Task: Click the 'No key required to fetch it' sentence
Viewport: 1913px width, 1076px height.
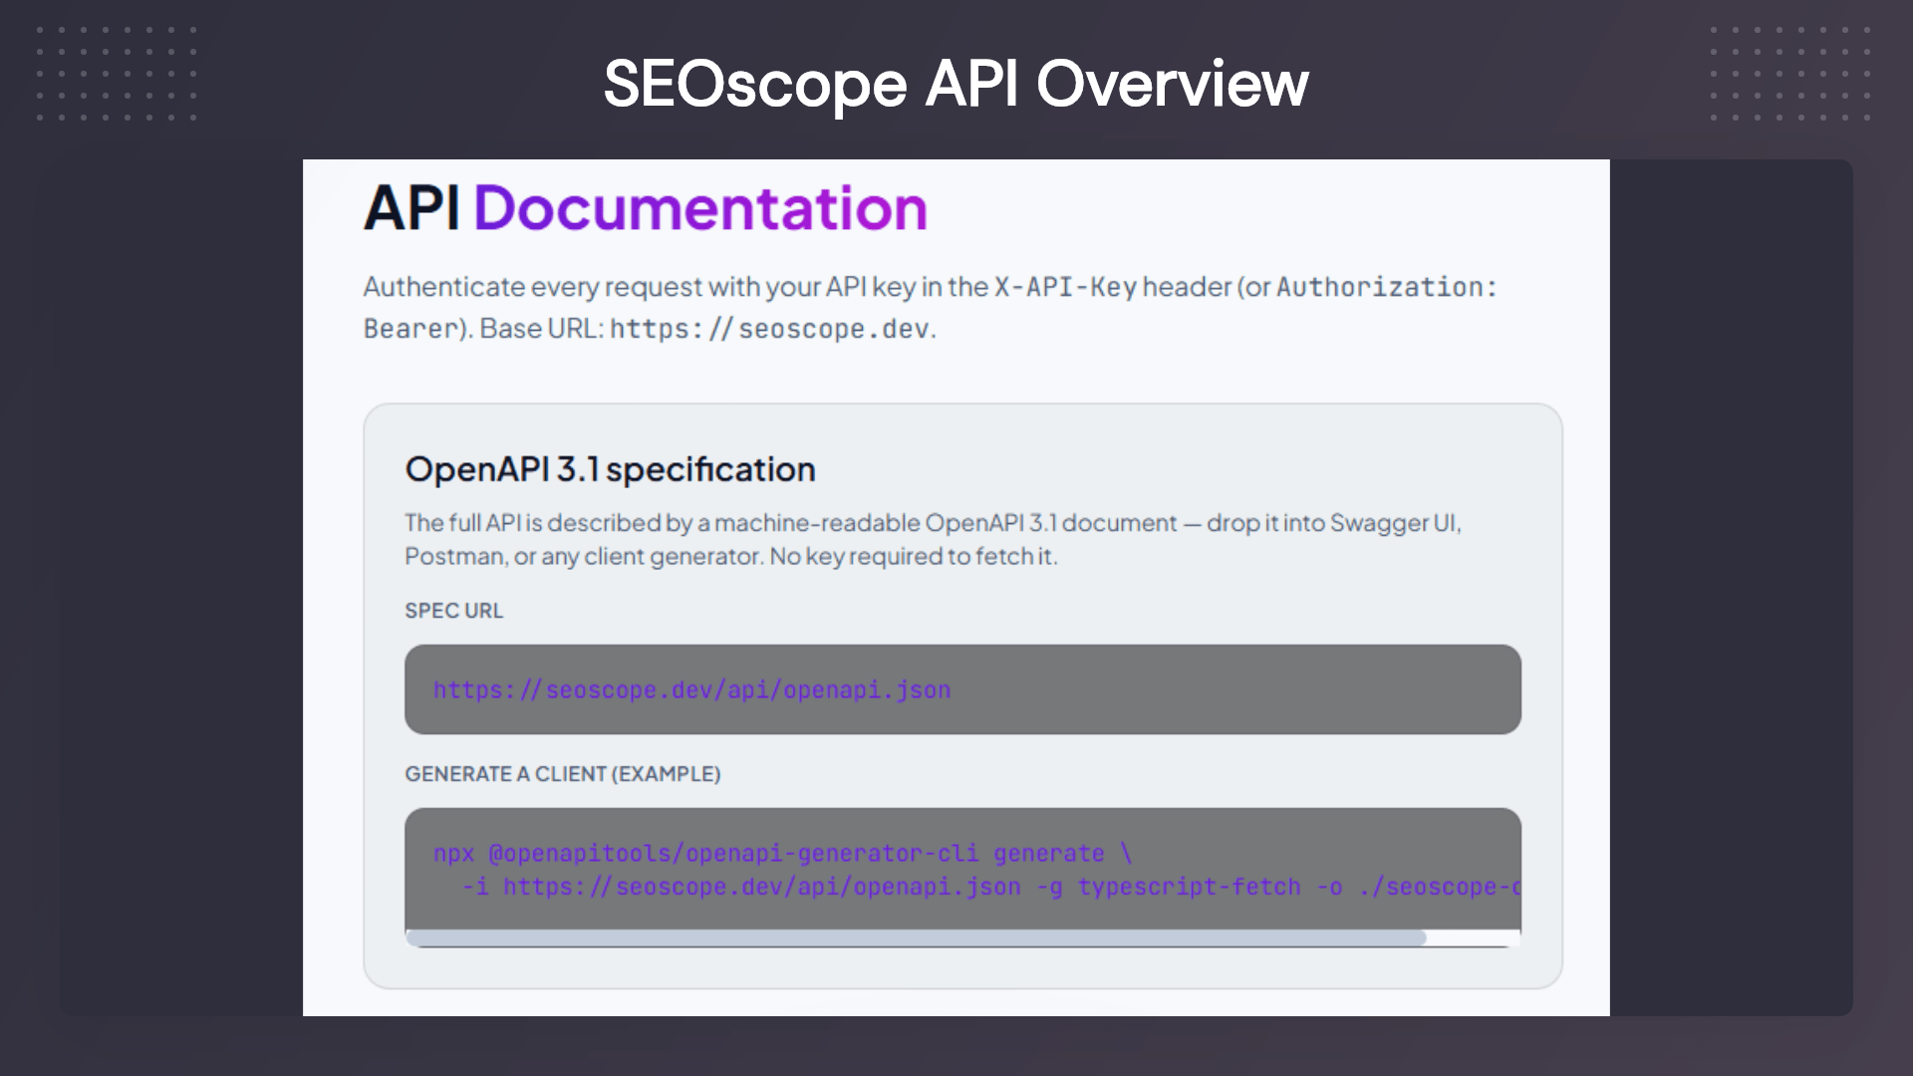Action: click(x=913, y=556)
